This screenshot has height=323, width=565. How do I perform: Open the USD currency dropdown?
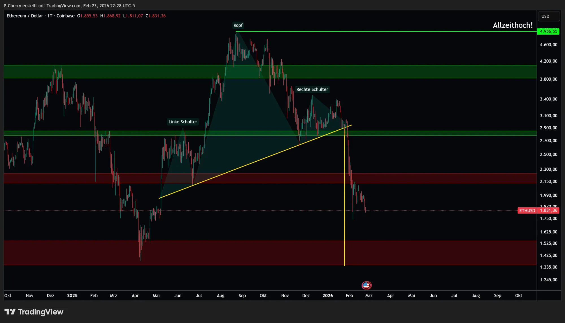tap(548, 16)
